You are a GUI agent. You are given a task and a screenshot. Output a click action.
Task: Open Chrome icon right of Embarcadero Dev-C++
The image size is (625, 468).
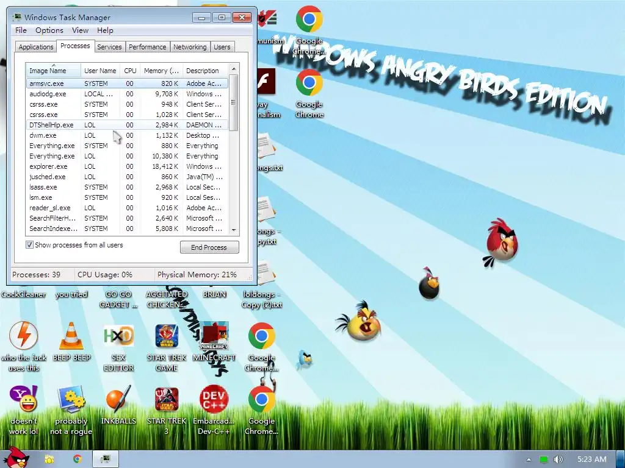point(261,410)
